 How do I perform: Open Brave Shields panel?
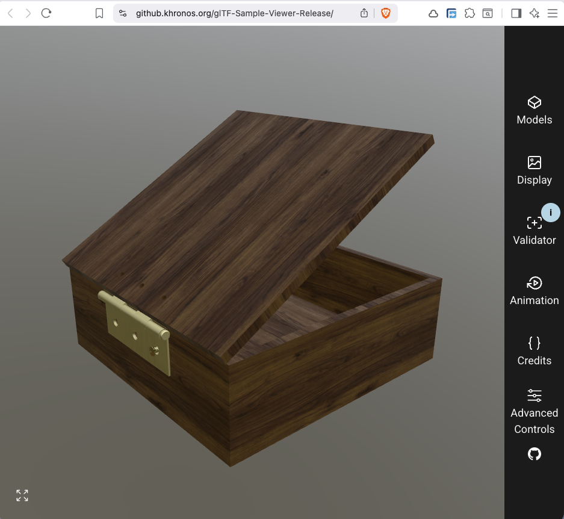point(386,13)
